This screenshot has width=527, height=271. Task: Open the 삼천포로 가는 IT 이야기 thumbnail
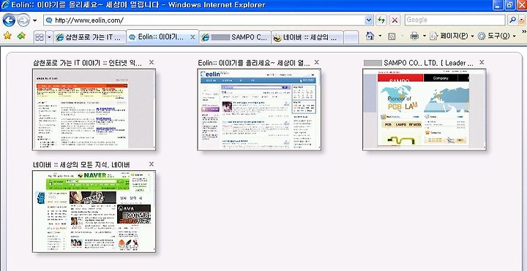[x=94, y=110]
